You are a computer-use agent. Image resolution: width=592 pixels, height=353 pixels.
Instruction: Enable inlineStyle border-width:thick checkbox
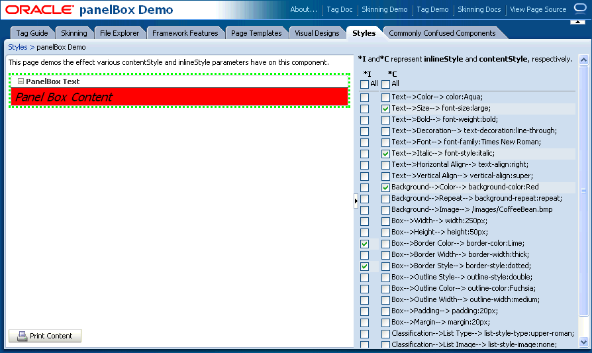click(364, 255)
